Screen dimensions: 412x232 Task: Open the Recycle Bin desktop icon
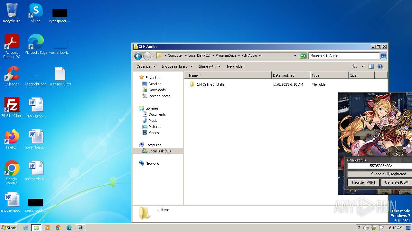pos(12,13)
